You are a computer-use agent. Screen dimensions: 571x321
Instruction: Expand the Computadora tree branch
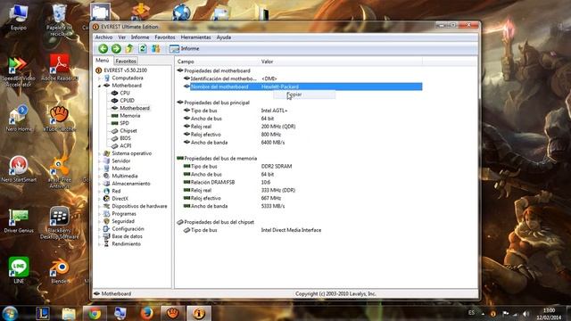tap(99, 78)
